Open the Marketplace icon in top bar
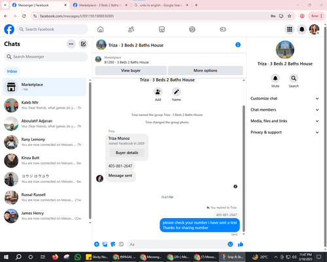 pos(162,29)
